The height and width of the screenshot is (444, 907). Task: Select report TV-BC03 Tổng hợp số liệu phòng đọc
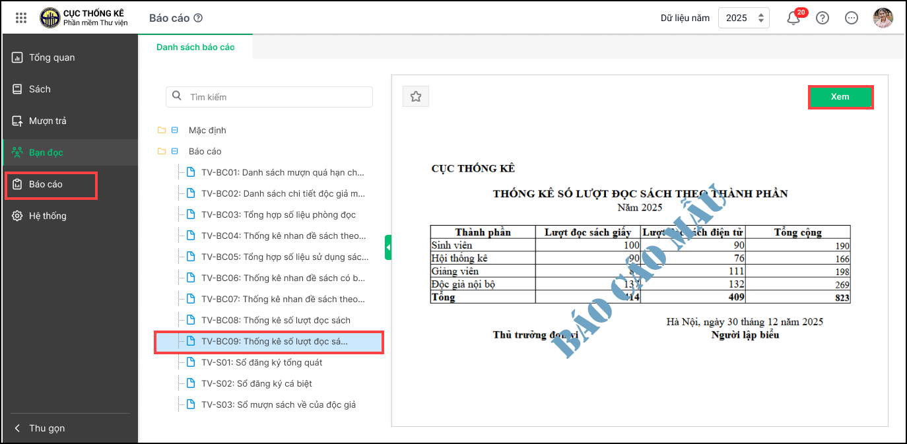[x=278, y=215]
